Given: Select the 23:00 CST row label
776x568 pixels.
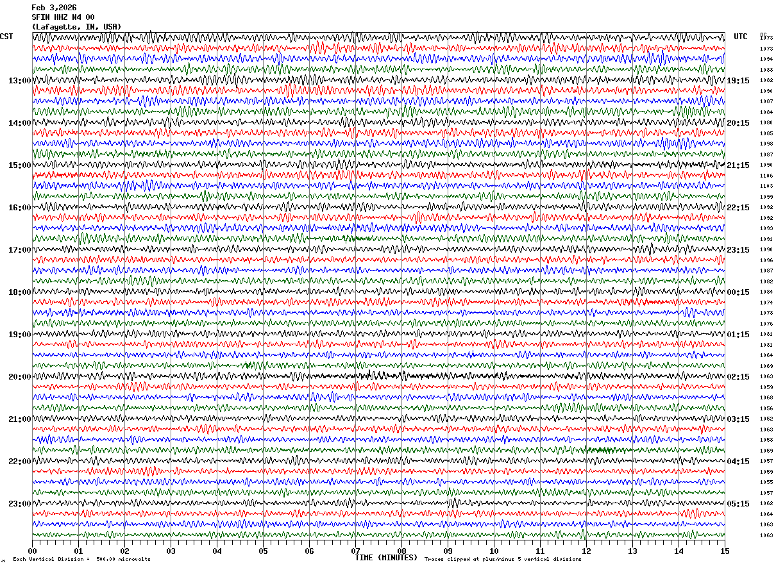Looking at the screenshot, I should (x=20, y=504).
